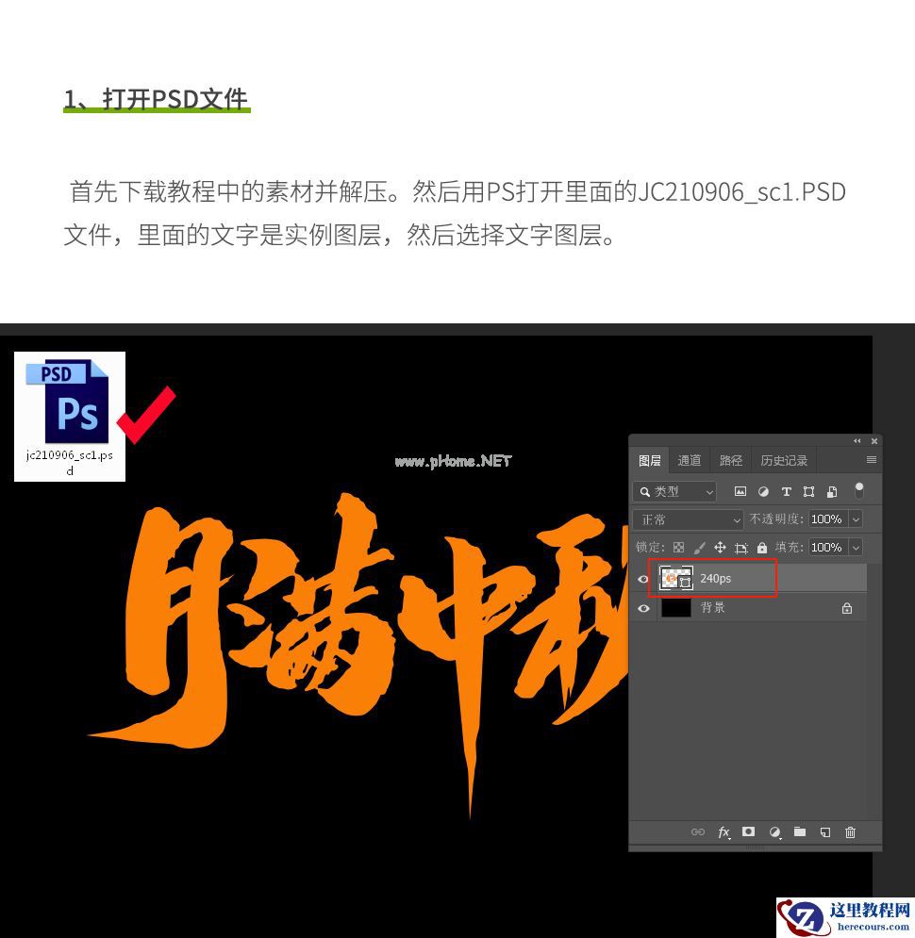
Task: Open the 填充 fill amount slider
Action: (855, 548)
